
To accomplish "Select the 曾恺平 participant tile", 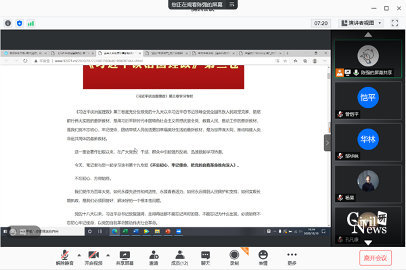I will [368, 100].
